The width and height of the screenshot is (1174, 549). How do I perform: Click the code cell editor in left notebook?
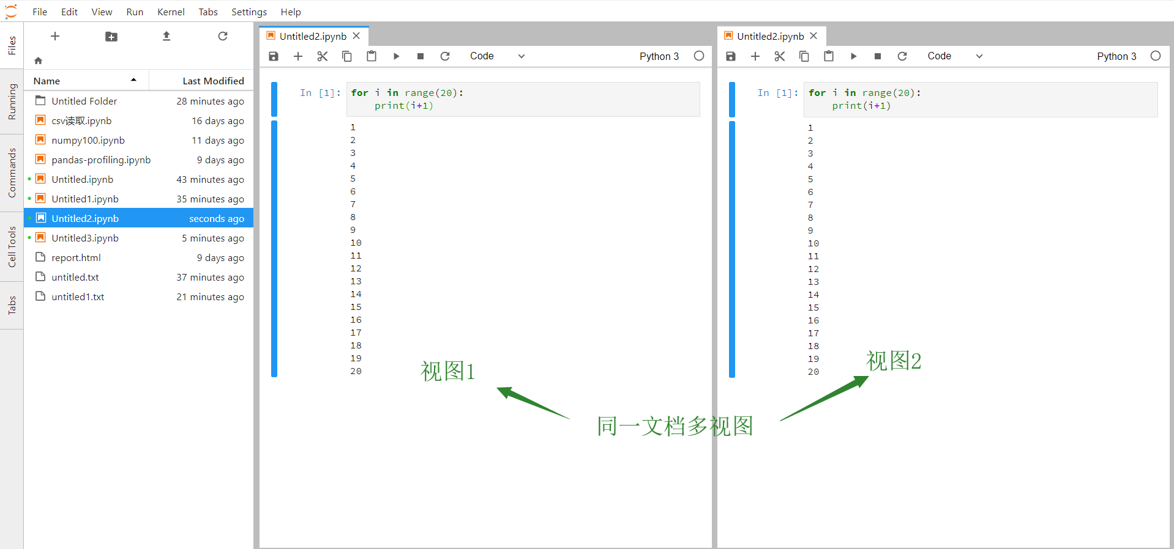[x=523, y=99]
